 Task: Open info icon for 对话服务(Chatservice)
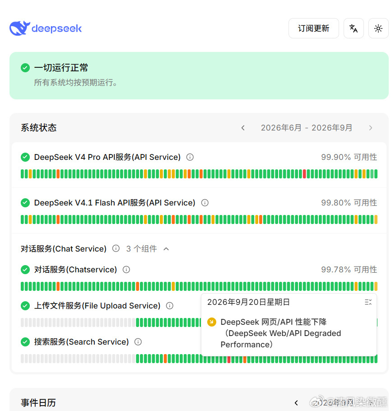click(x=126, y=270)
